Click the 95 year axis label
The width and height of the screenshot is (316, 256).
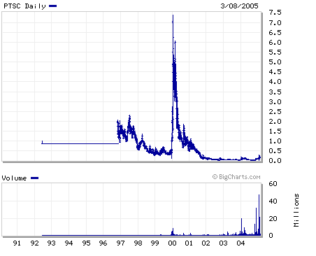pos(86,243)
